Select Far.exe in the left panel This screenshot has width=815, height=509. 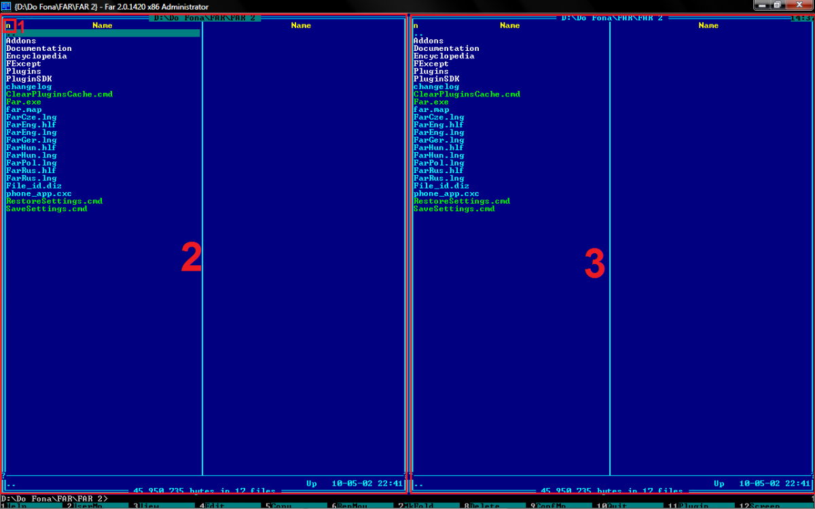(x=24, y=102)
